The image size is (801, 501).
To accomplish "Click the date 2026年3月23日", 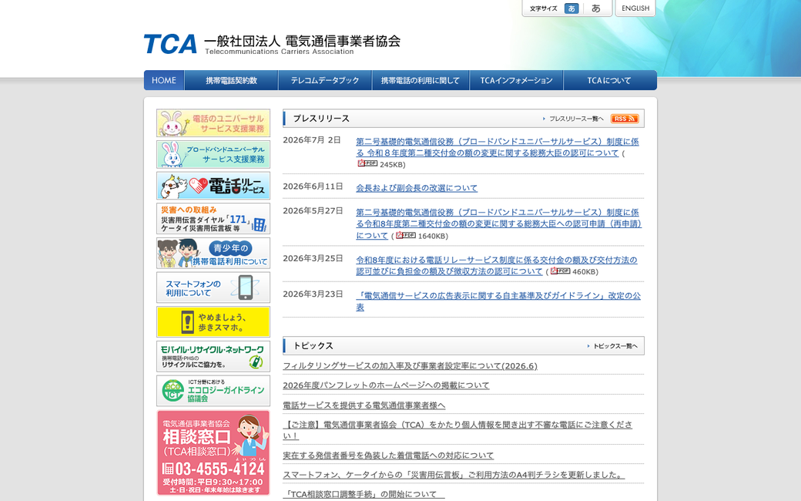I will (313, 294).
